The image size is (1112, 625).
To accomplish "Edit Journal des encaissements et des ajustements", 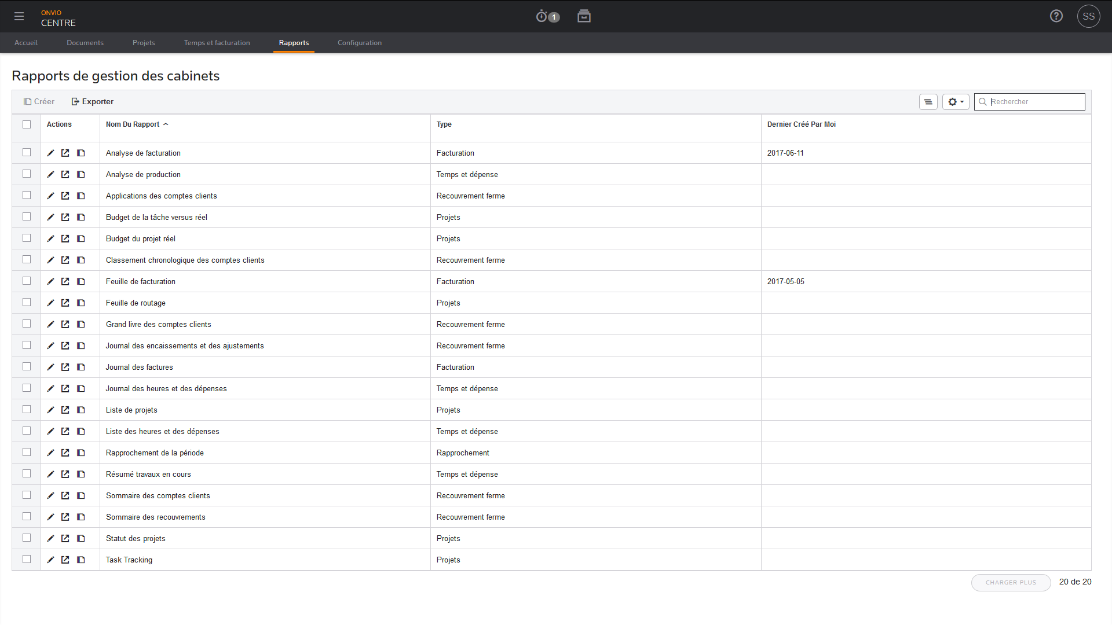I will pyautogui.click(x=50, y=345).
